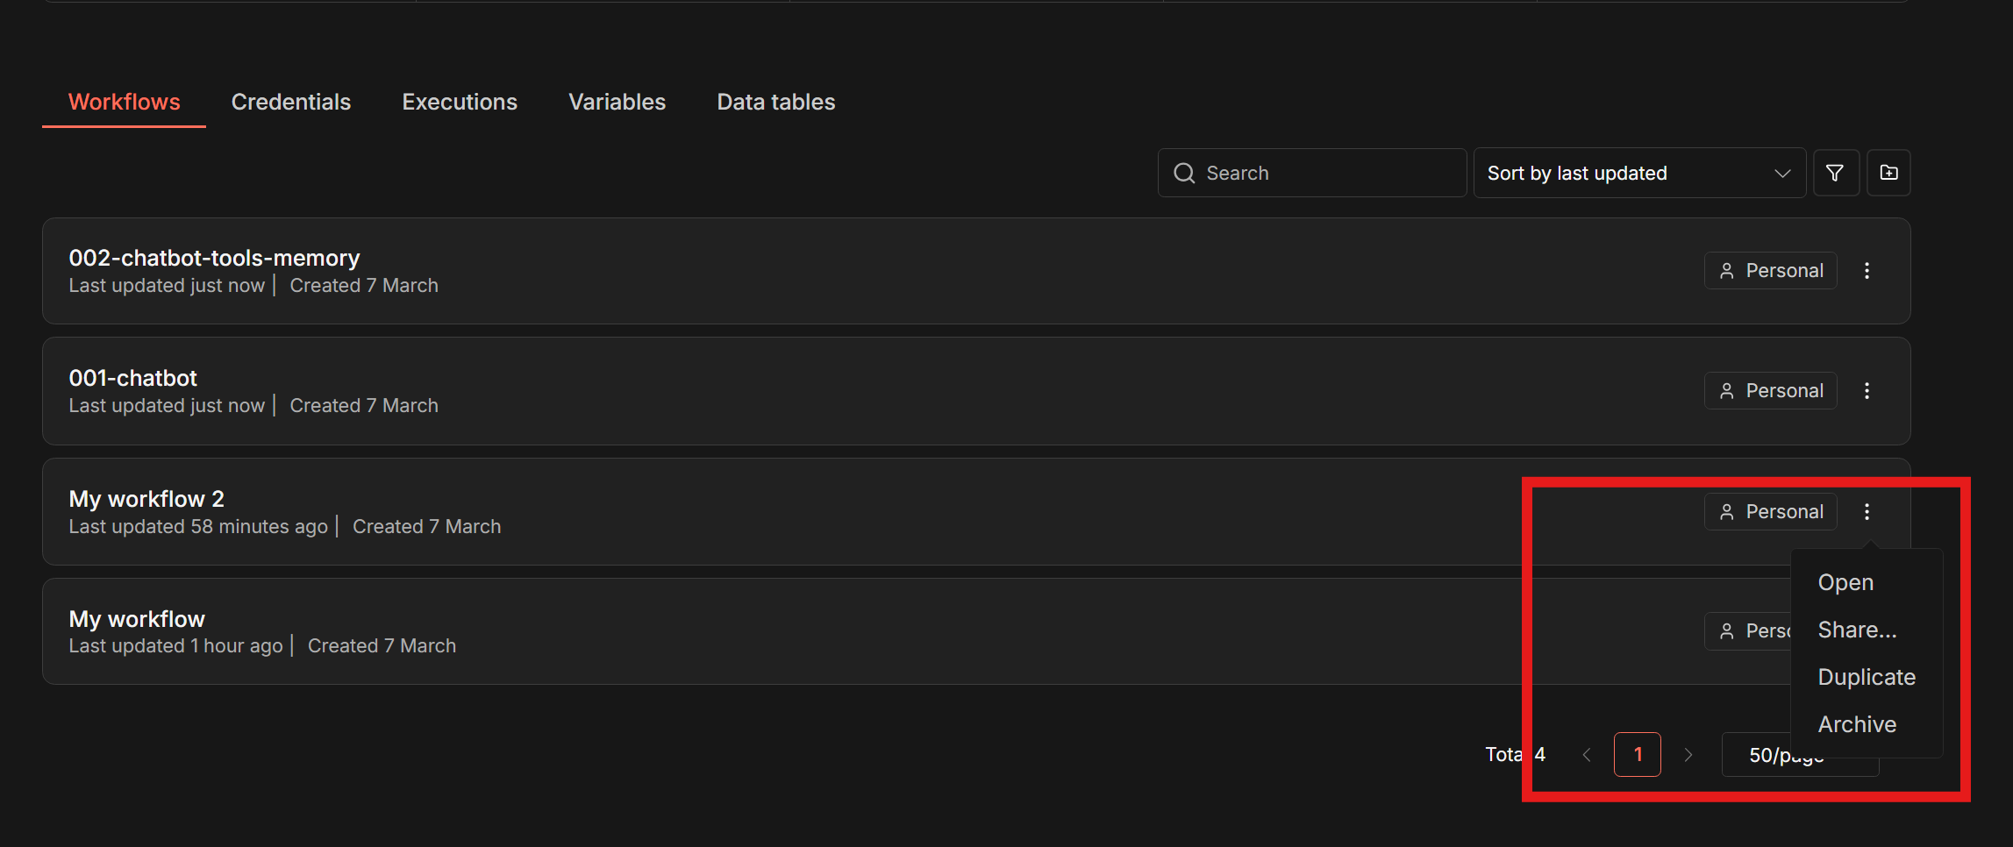
Task: Click the search magnifier icon
Action: point(1184,174)
